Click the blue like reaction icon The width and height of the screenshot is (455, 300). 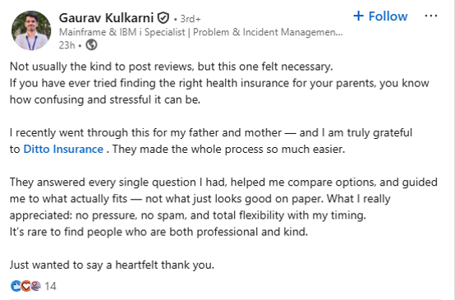point(16,286)
